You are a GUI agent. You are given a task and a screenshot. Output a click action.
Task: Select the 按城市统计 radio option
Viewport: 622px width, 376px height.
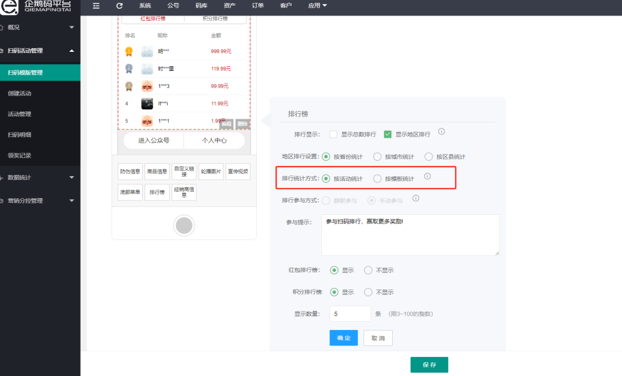point(377,157)
